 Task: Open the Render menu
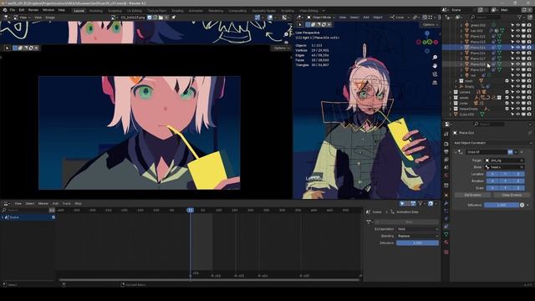pos(33,10)
